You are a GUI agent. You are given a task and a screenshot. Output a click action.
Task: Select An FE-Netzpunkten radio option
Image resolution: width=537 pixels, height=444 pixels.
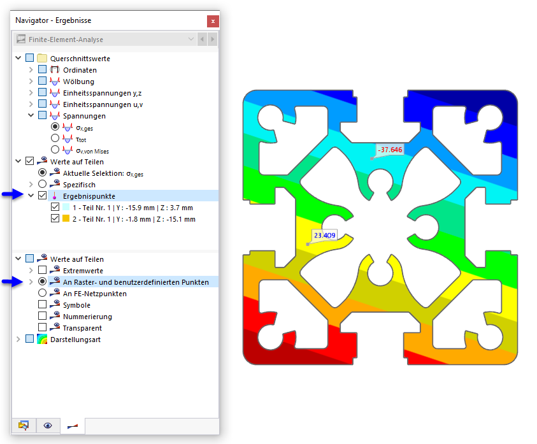42,293
